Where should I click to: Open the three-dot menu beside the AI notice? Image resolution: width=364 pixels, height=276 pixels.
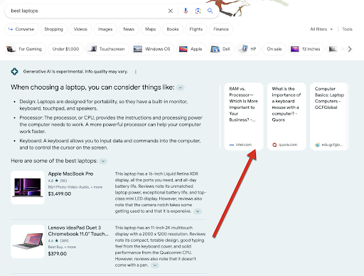pos(136,72)
